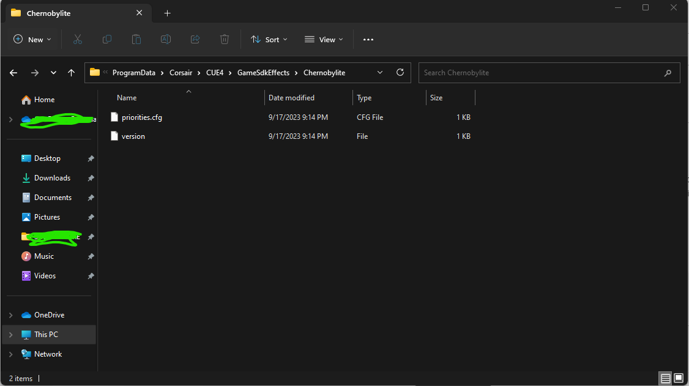689x386 pixels.
Task: Add a new tab with plus button
Action: coord(168,13)
